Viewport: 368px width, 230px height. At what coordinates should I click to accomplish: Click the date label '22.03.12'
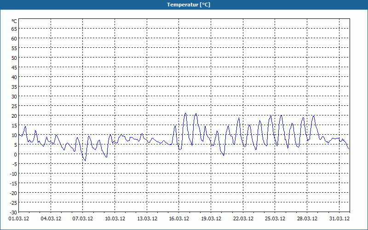[x=243, y=219]
